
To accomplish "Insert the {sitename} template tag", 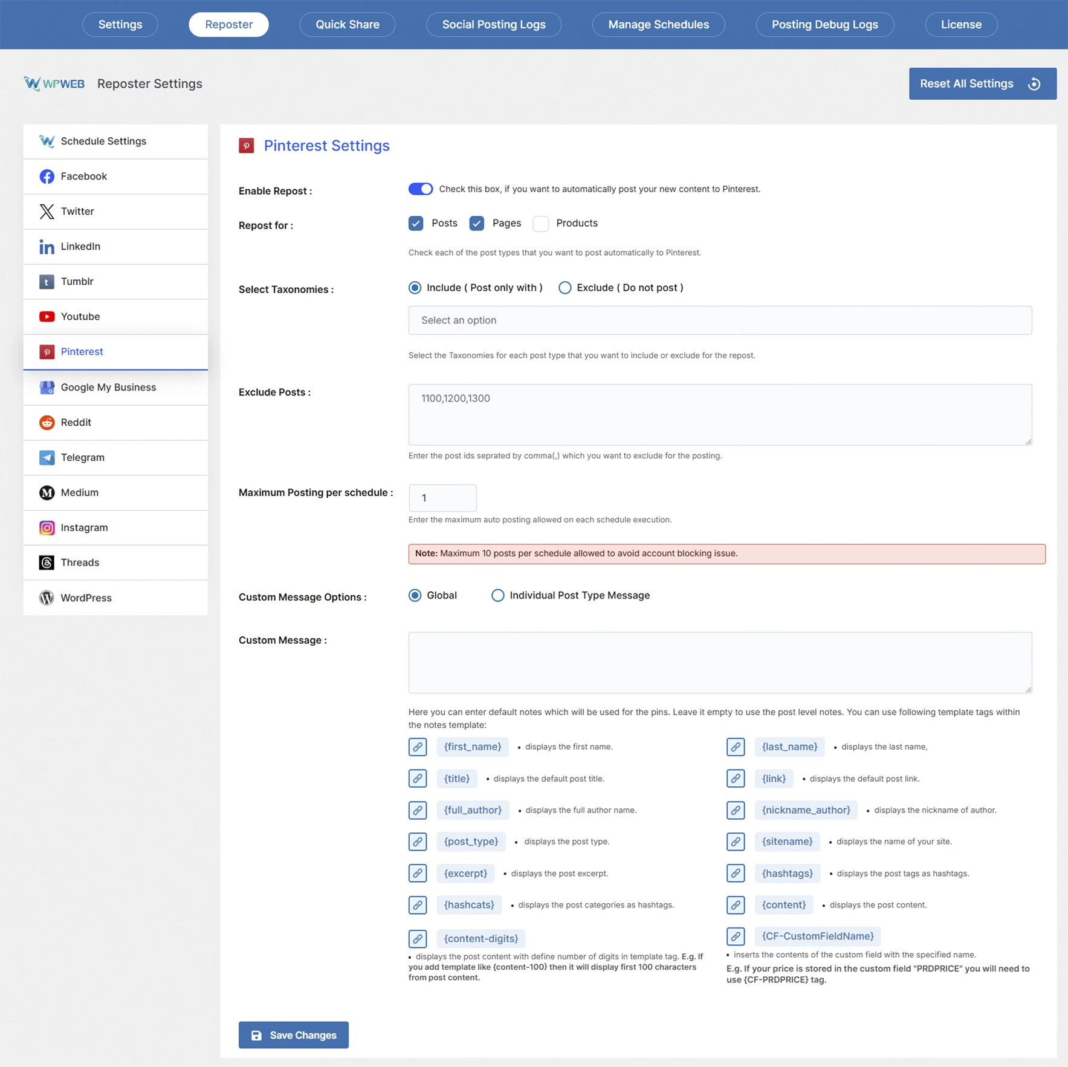I will [788, 842].
